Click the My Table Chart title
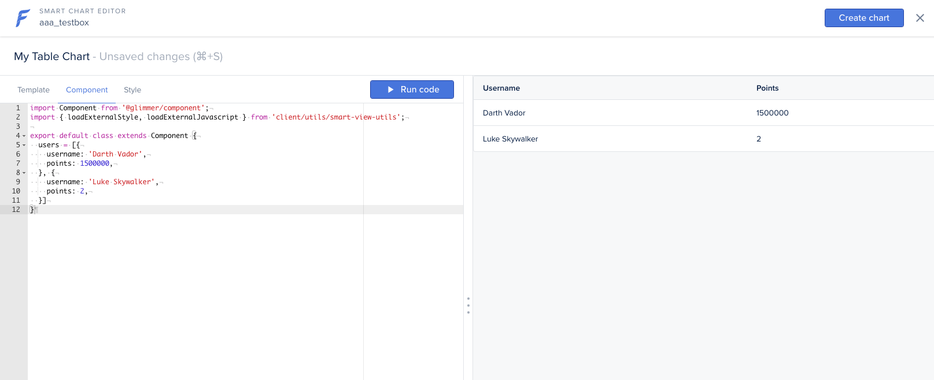This screenshot has height=380, width=934. [52, 57]
